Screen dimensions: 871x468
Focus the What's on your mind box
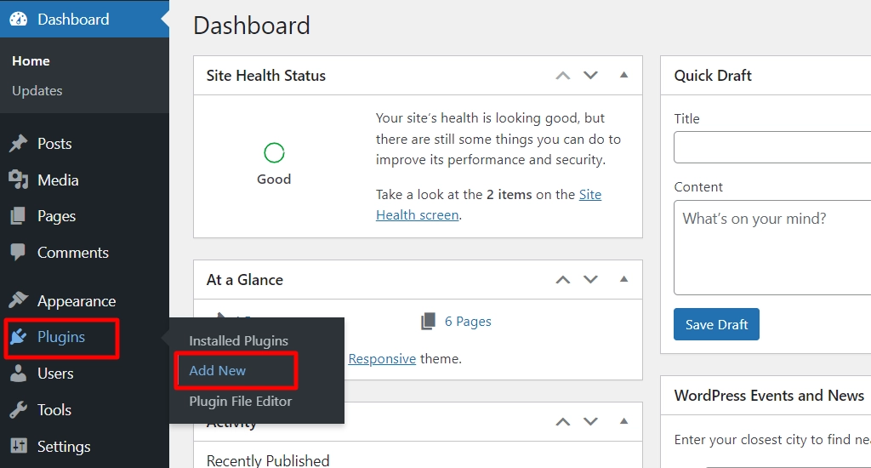click(x=772, y=248)
